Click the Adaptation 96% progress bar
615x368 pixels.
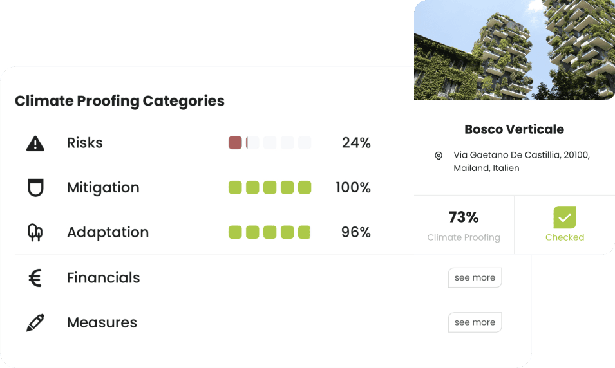tap(270, 232)
